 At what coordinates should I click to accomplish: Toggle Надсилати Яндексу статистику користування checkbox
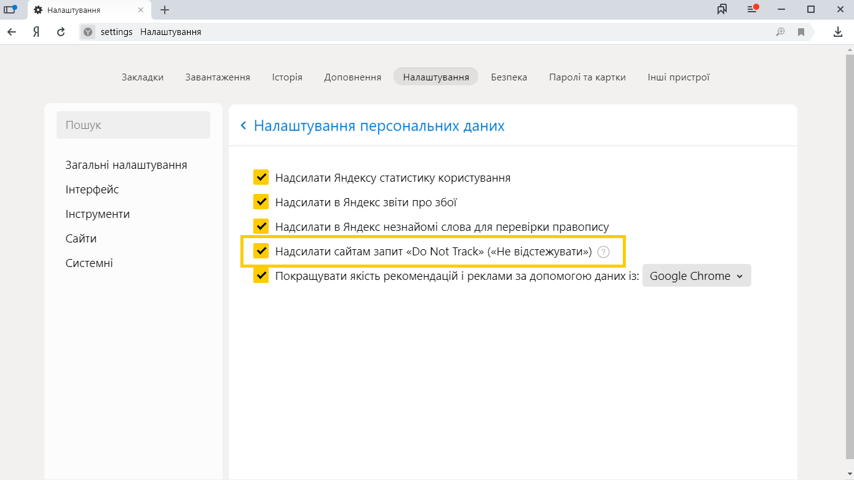tap(261, 177)
